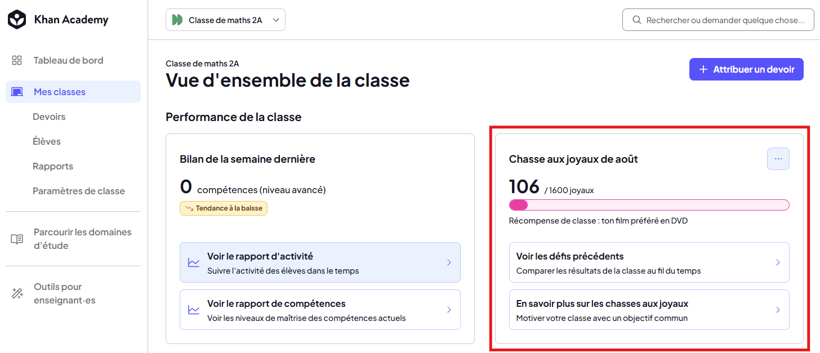Click the chart icon beside Voir le rapport de compétences
820x353 pixels.
194,310
